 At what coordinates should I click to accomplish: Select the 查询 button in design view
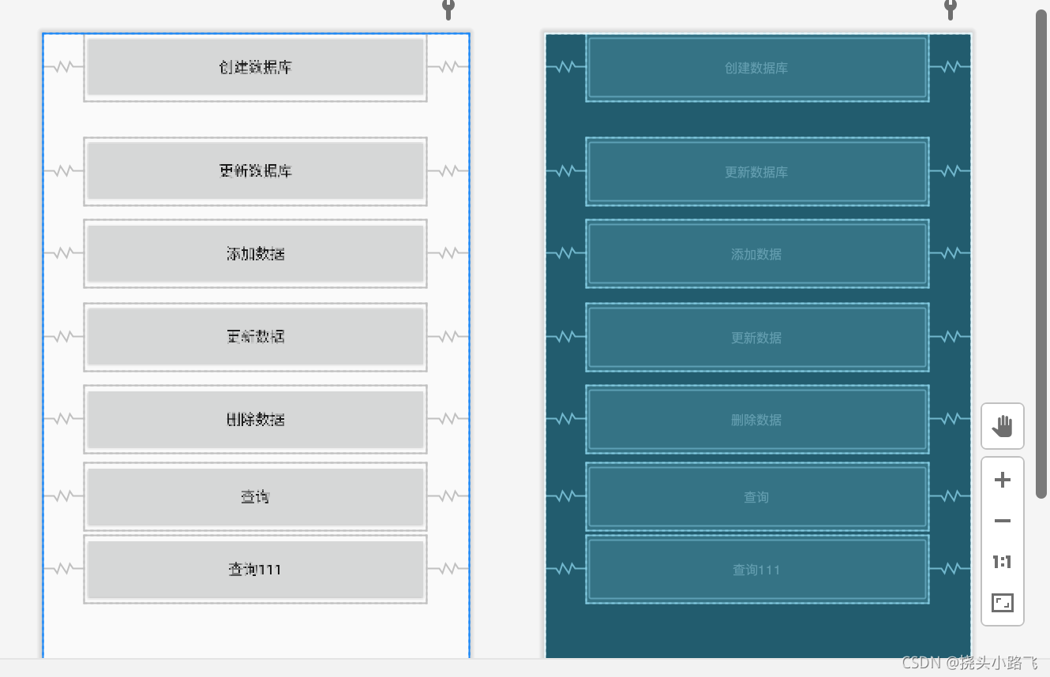tap(255, 496)
